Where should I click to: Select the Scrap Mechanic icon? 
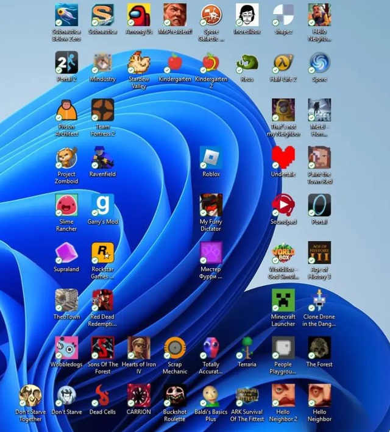[175, 348]
